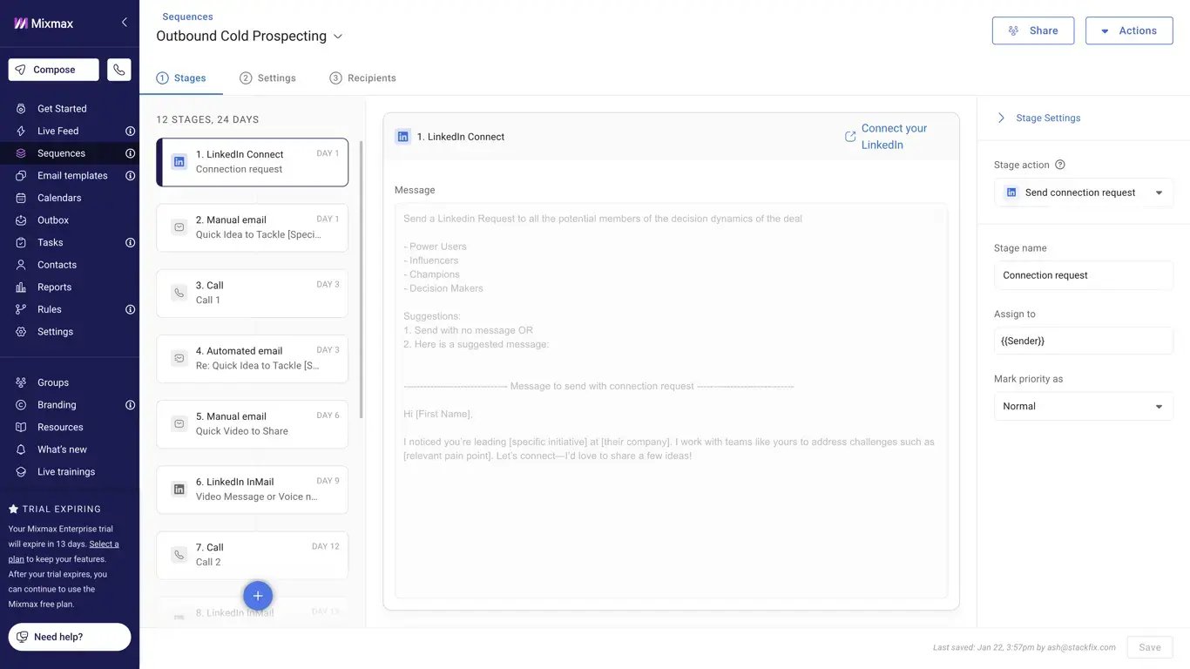Click the '12 STAGES, 24 DAYS' heading
Screen dimensions: 1190x669
tap(207, 119)
